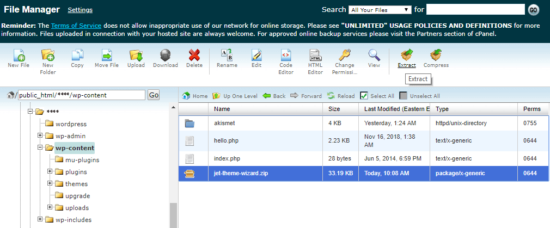
Task: Expand the wp-admin tree node
Action: [x=40, y=135]
